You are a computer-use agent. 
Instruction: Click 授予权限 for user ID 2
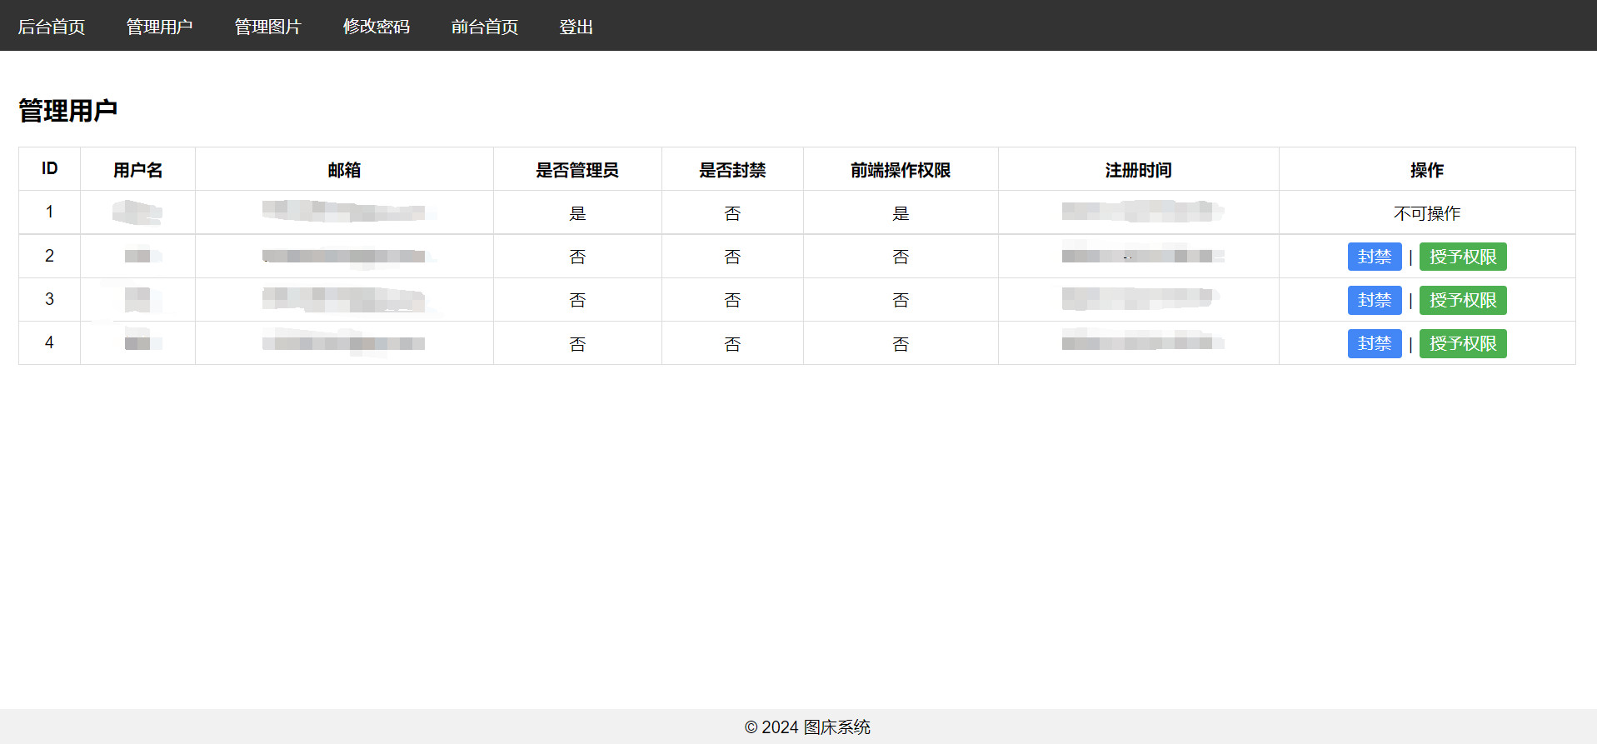click(1462, 257)
